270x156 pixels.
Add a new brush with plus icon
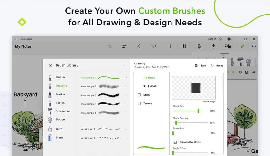125,65
